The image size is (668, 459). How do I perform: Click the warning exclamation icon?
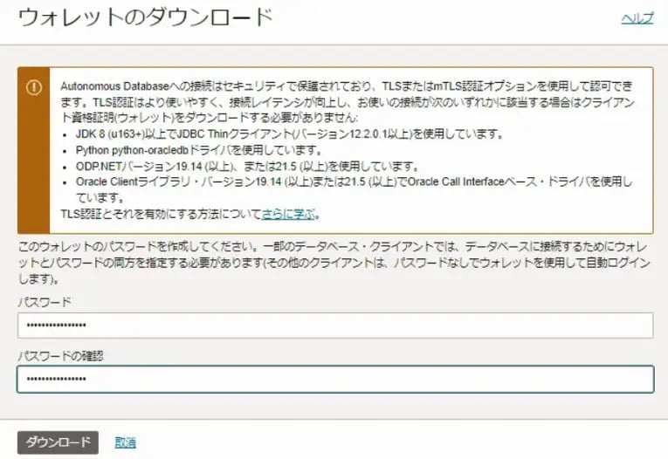[33, 87]
